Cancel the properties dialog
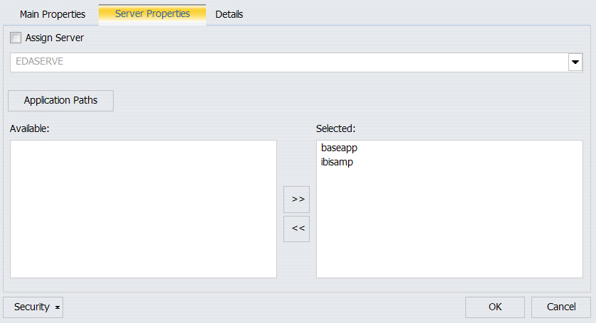This screenshot has height=323, width=596. point(561,307)
